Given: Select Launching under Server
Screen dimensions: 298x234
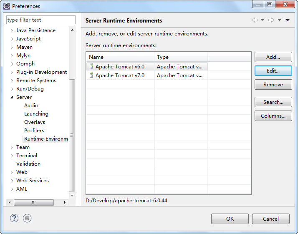Looking at the screenshot, I should coord(36,114).
